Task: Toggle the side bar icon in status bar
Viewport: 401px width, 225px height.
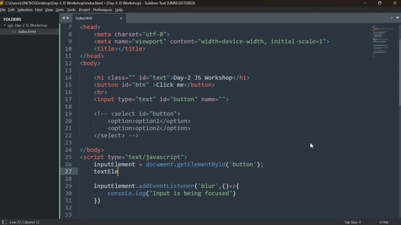Action: point(4,222)
